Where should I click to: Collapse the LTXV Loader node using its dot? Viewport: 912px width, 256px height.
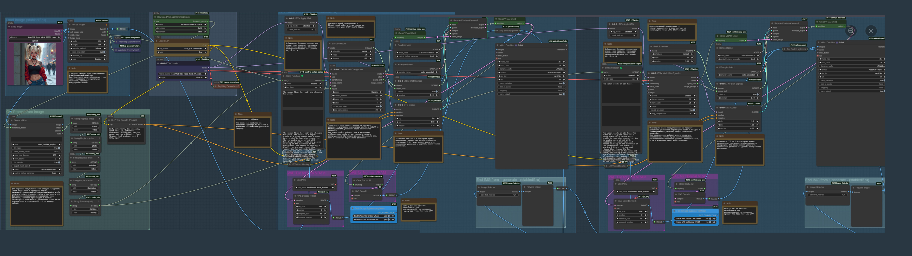pyautogui.click(x=158, y=64)
